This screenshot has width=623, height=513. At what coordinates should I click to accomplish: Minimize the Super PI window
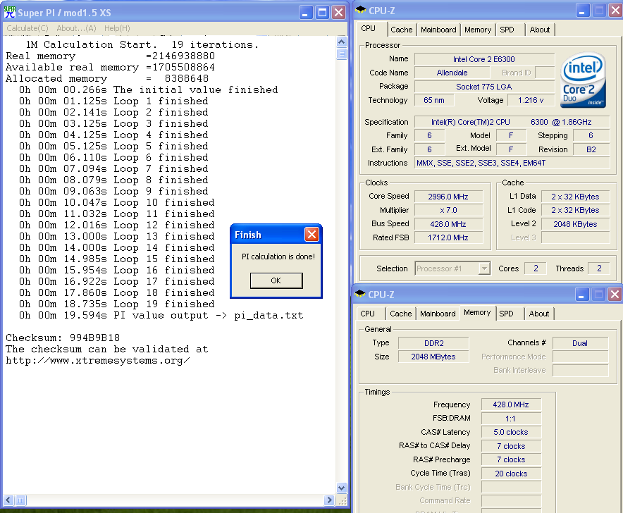pos(305,13)
